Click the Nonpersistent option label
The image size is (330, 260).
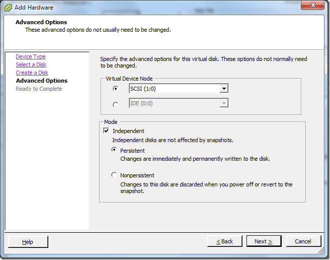(137, 175)
